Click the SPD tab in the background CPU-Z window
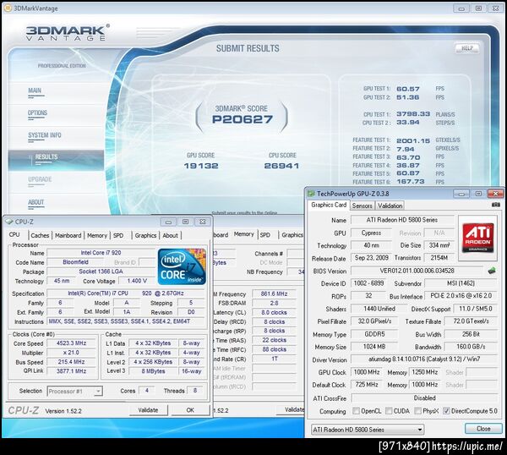 pyautogui.click(x=264, y=234)
